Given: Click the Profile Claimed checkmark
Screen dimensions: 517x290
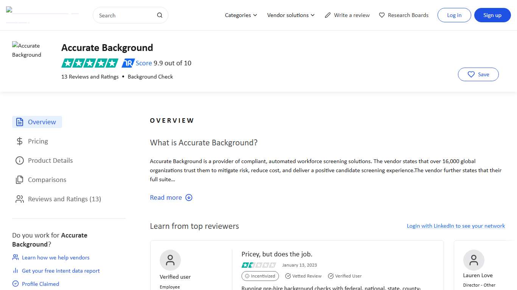Looking at the screenshot, I should pos(15,284).
